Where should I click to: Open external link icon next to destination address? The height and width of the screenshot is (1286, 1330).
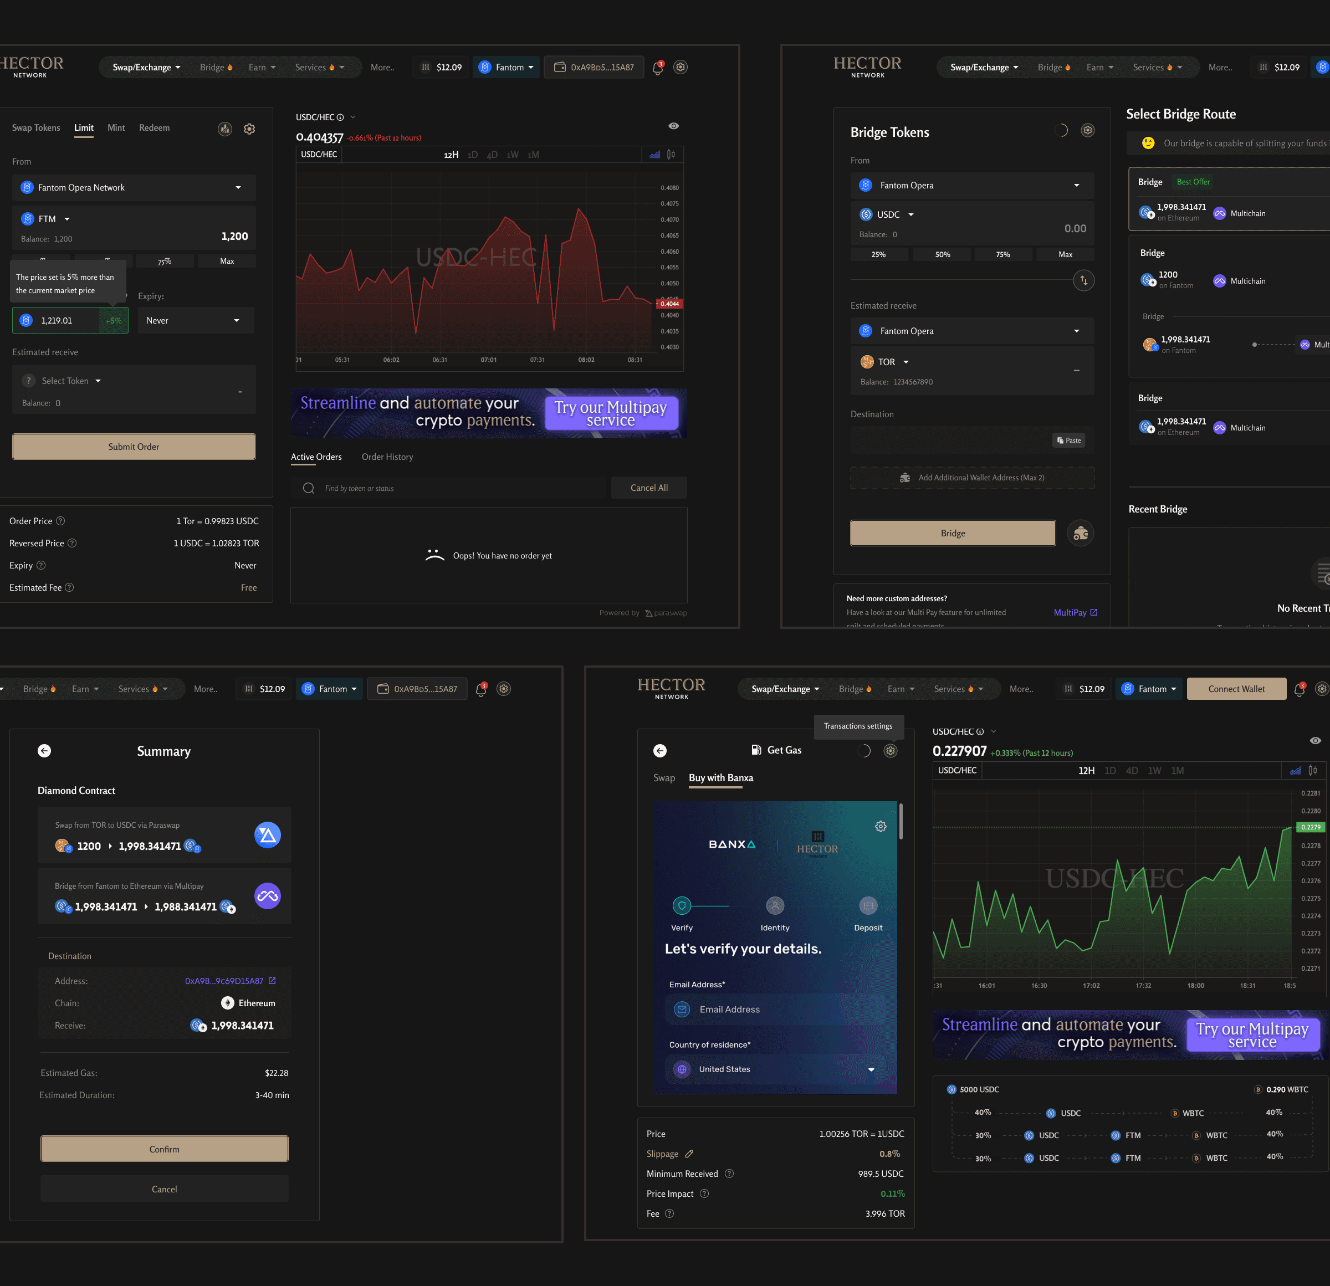click(x=272, y=981)
